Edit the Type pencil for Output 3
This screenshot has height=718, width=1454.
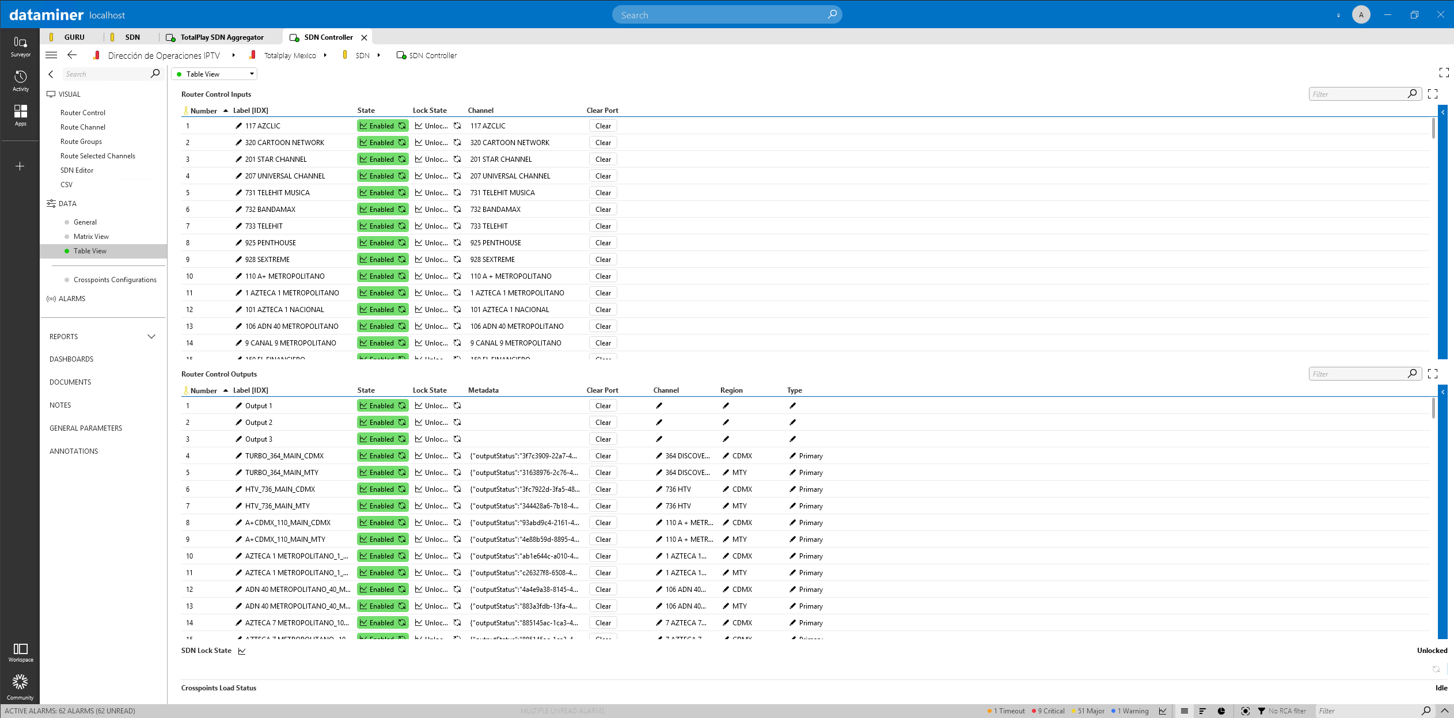792,439
